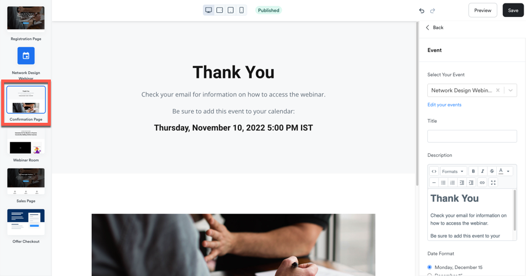Apply italic formatting in description editor

point(482,171)
